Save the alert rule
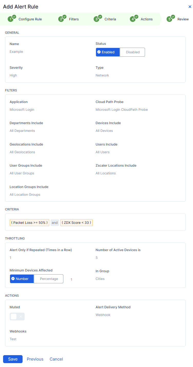The height and width of the screenshot is (367, 193). click(13, 359)
